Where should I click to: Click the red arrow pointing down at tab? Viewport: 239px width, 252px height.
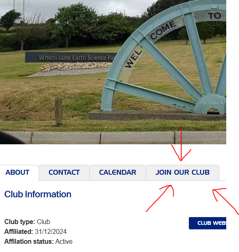181,143
